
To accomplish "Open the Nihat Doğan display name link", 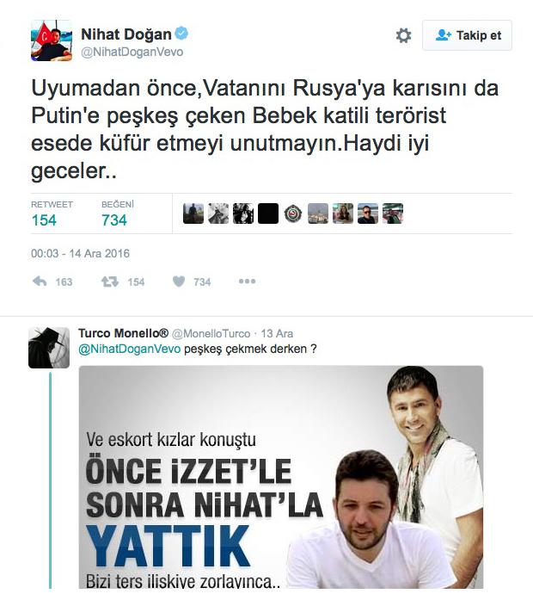I will pyautogui.click(x=126, y=34).
